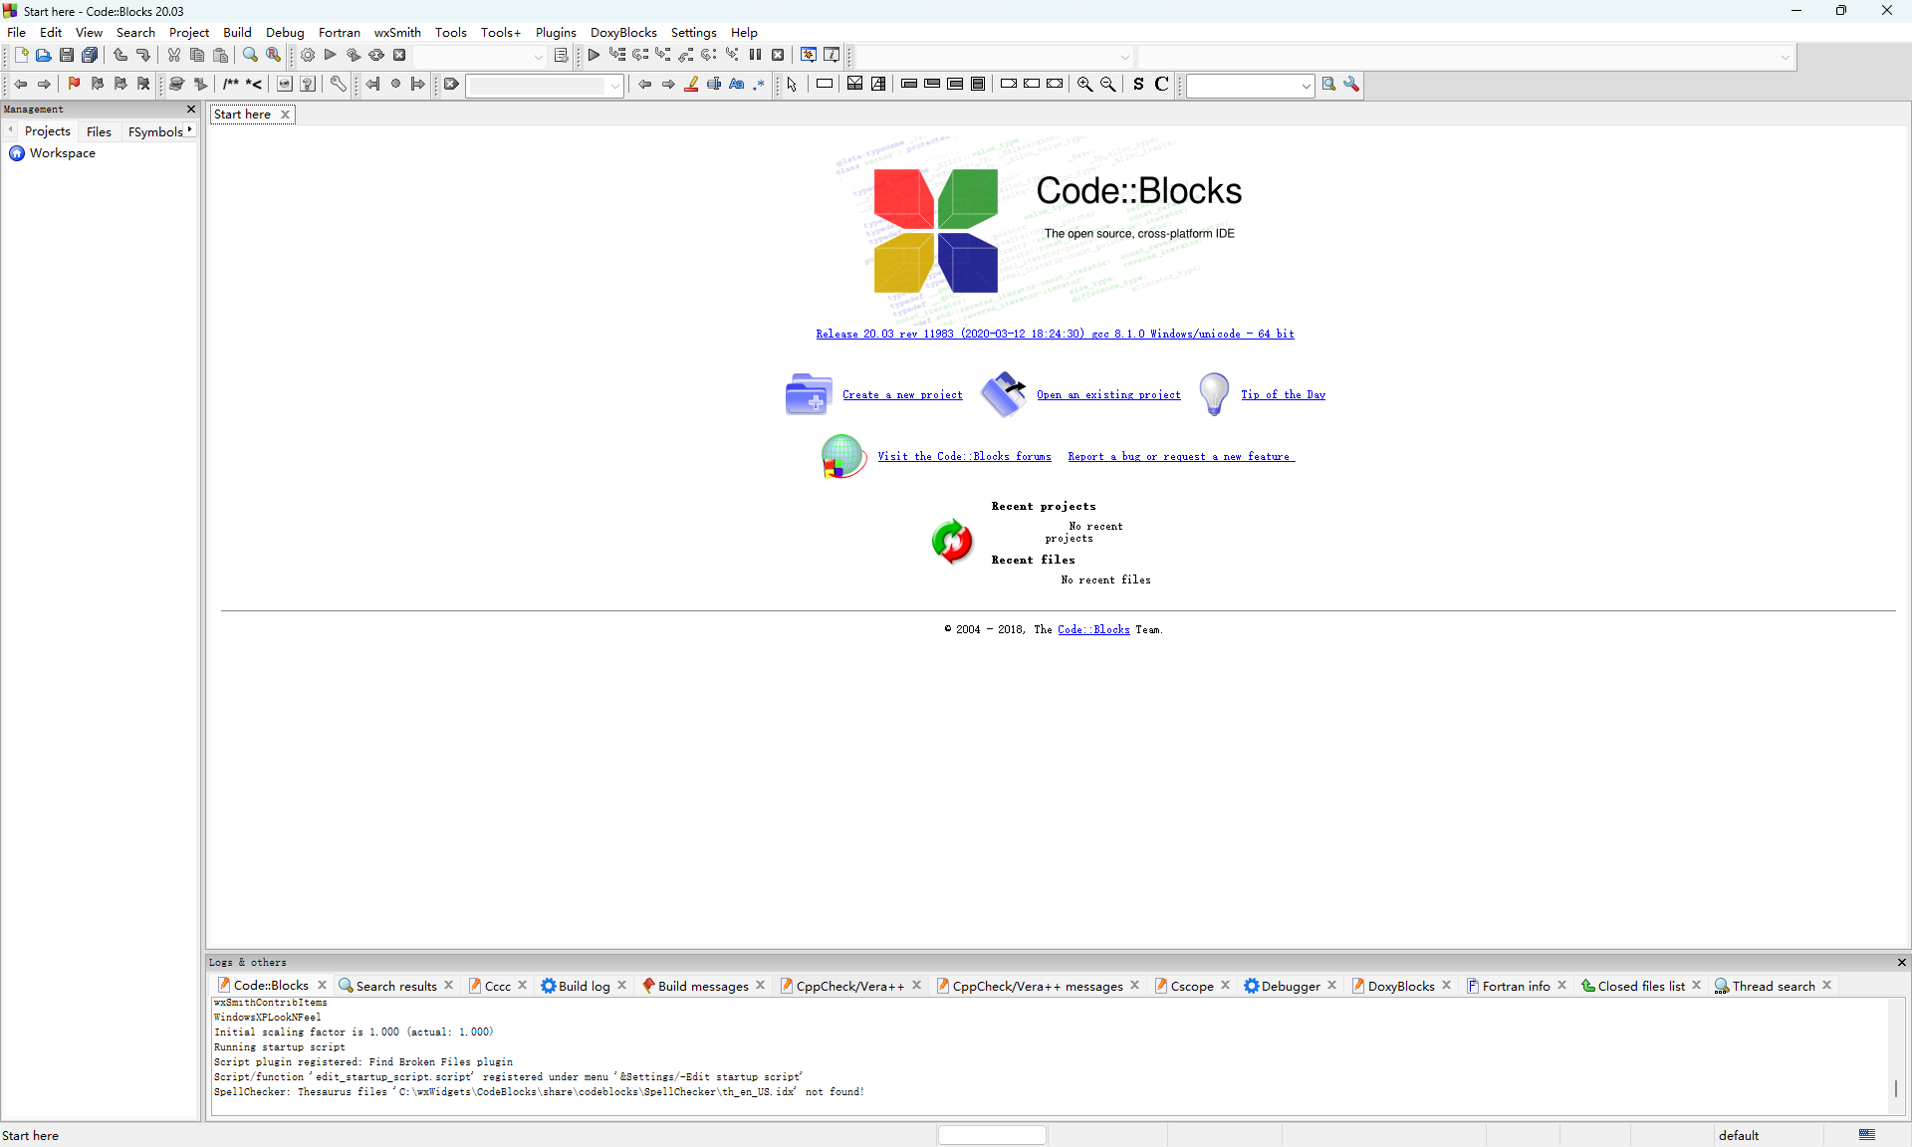The image size is (1912, 1147).
Task: Click the Thread search find icon
Action: coord(1328,85)
